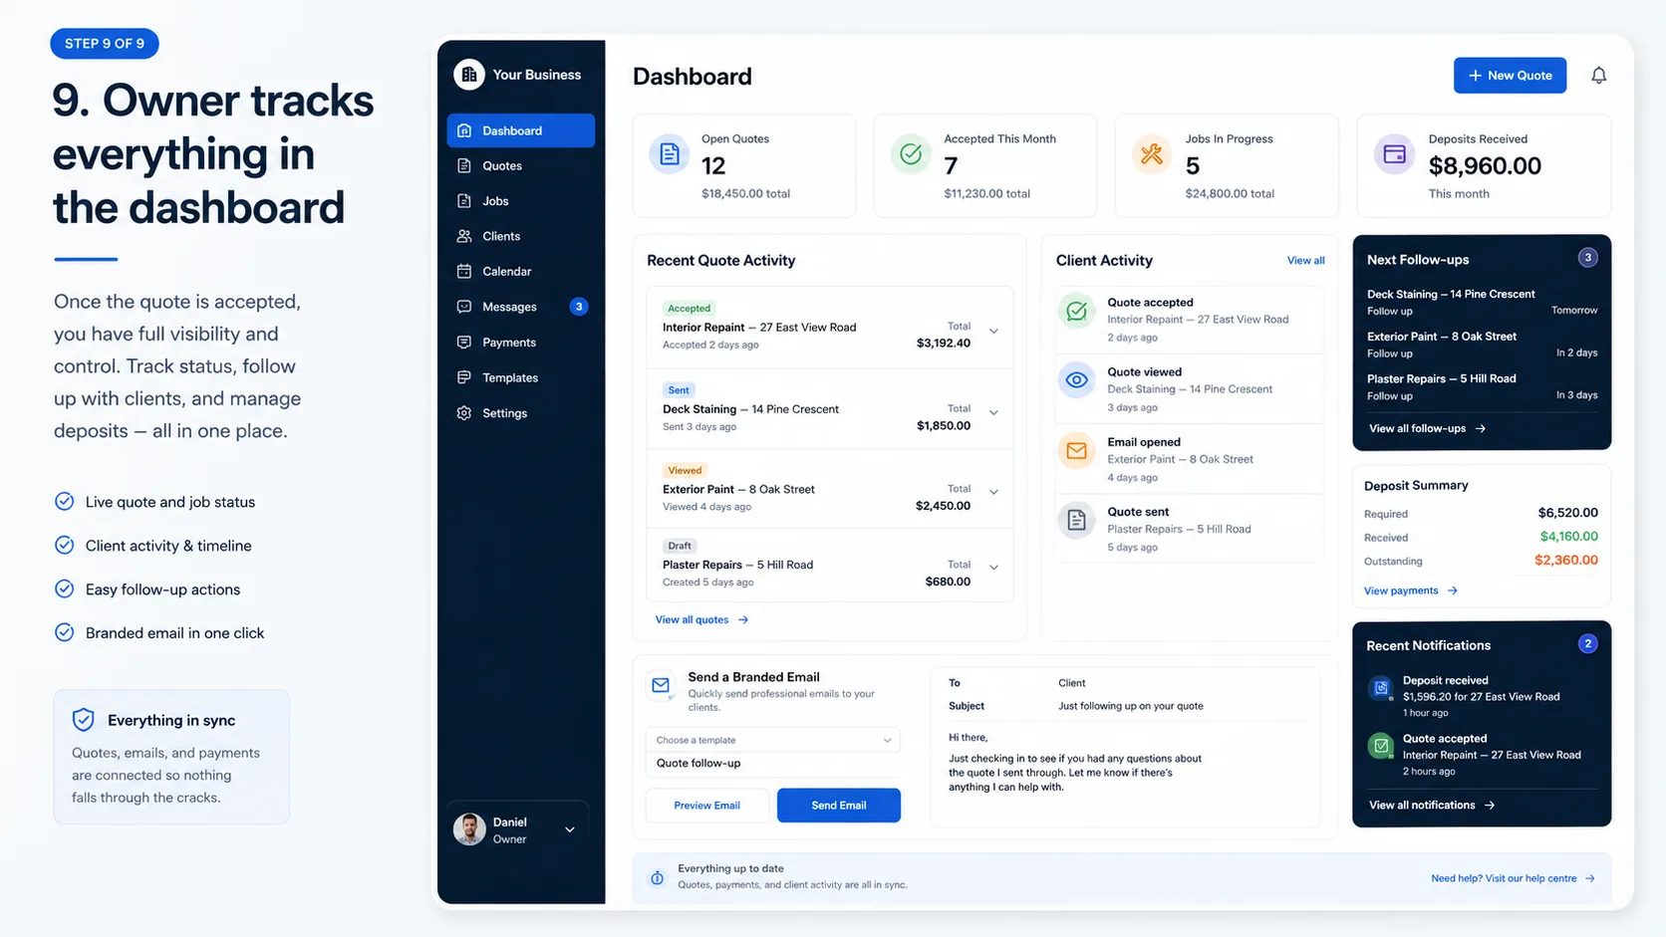1666x937 pixels.
Task: Click the Messages unread count badge
Action: [x=579, y=307]
